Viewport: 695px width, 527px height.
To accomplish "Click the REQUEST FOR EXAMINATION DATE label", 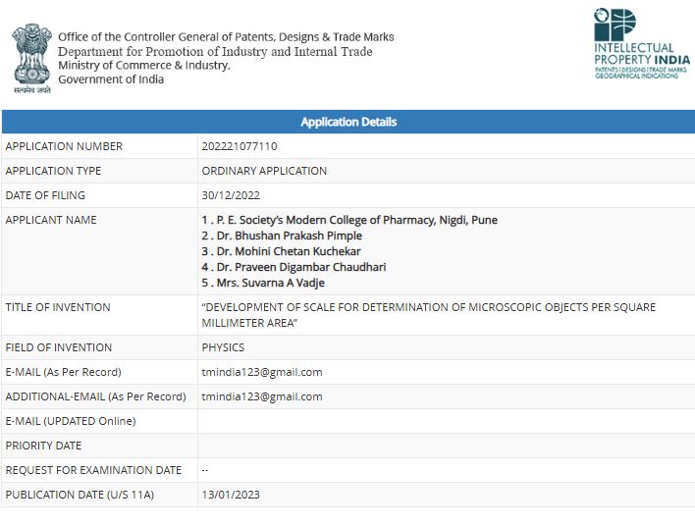I will pos(93,470).
